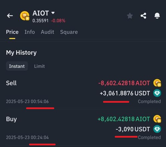The width and height of the screenshot is (166, 147).
Task: Go back with the left arrow
Action: [x=10, y=16]
